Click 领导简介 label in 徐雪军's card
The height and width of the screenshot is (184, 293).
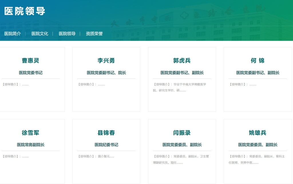pos(11,156)
